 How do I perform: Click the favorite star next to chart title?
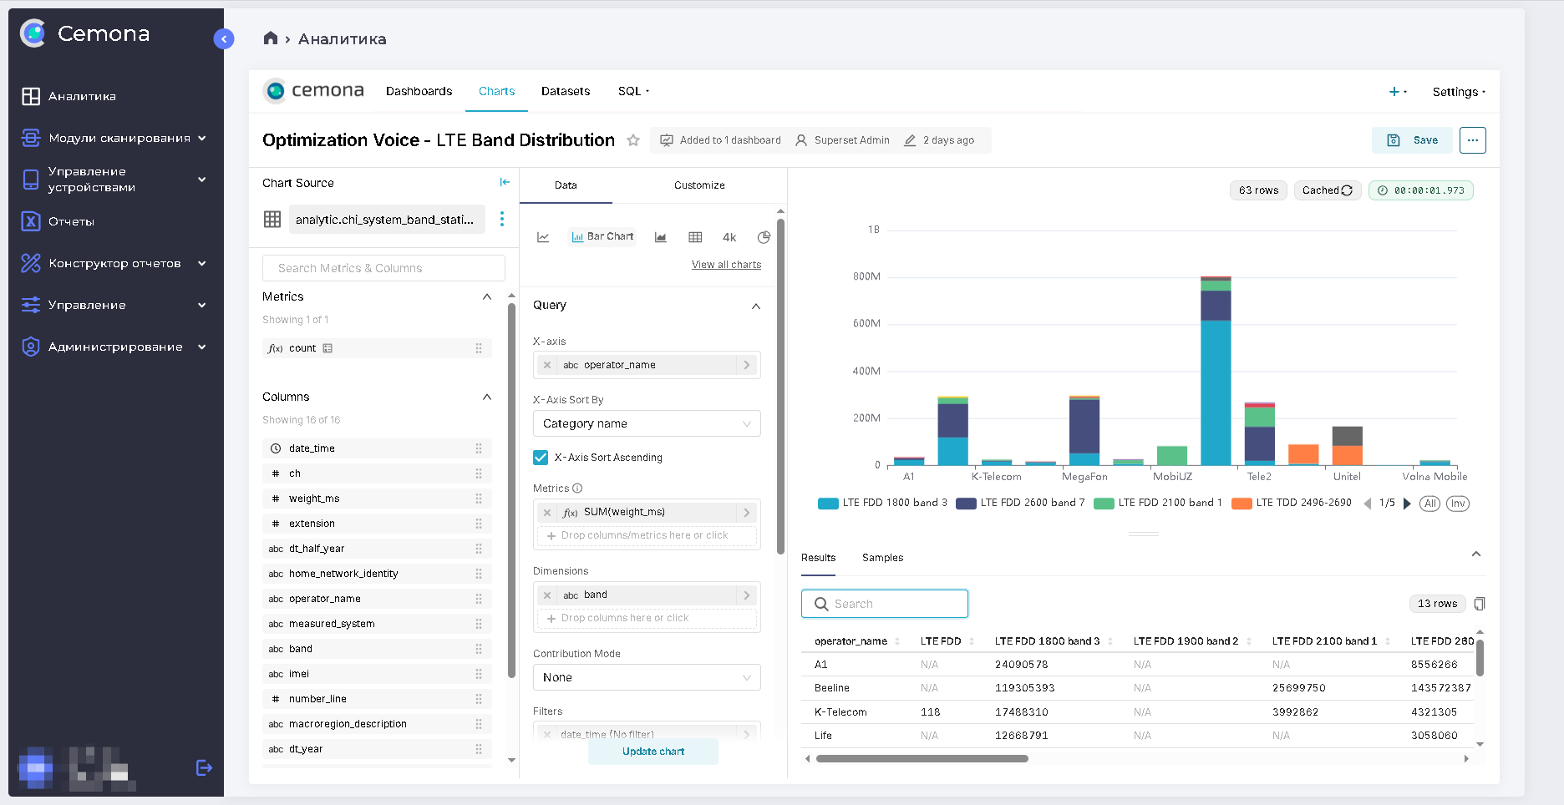(633, 140)
